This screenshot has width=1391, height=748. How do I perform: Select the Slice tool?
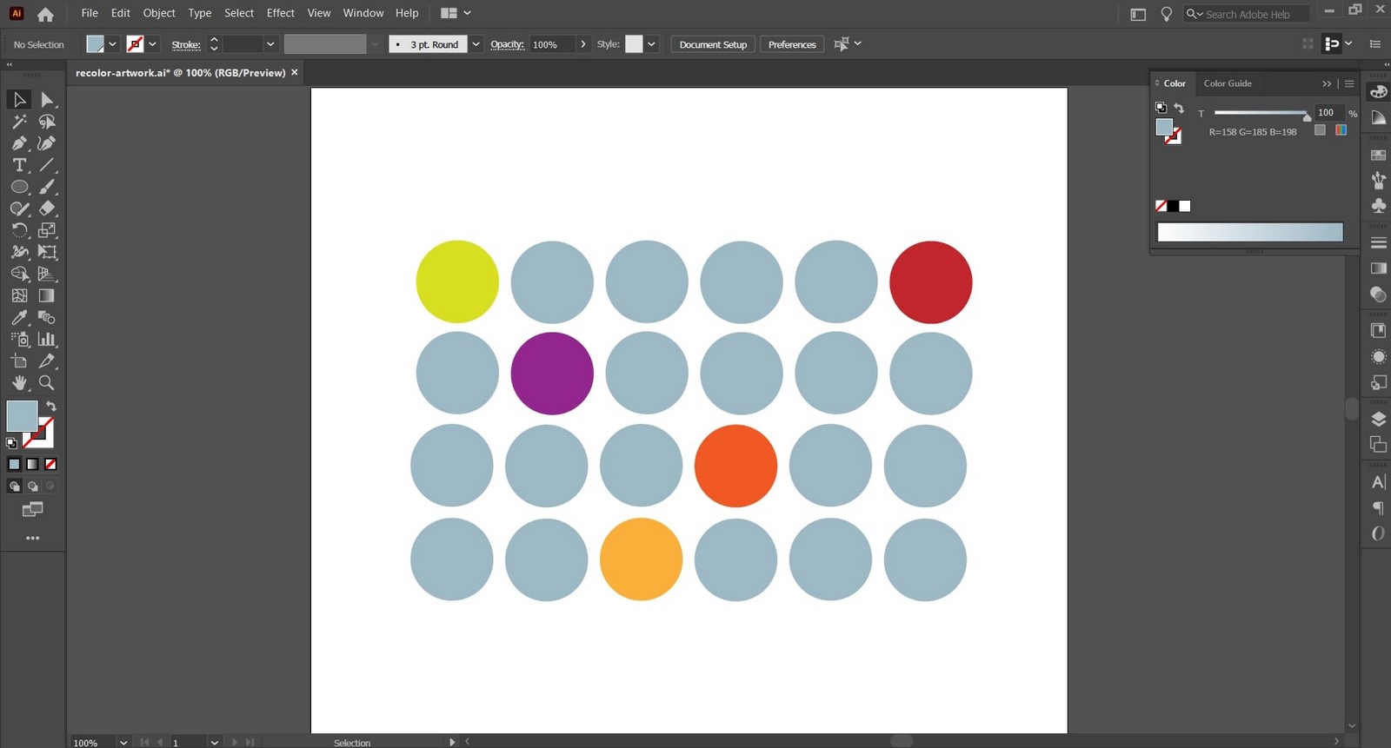47,361
